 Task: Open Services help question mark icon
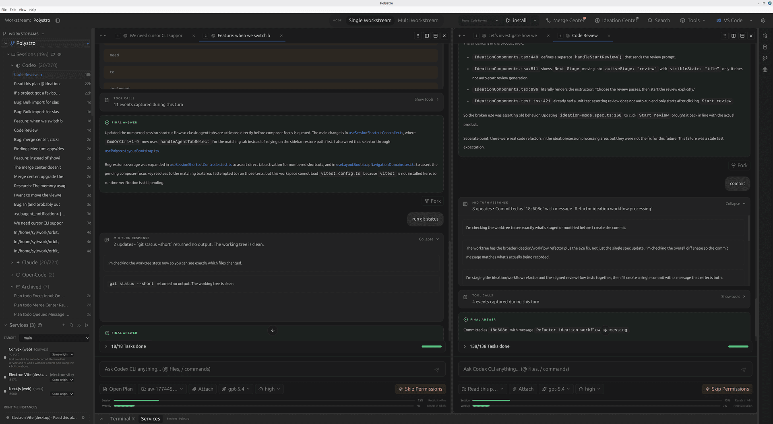pyautogui.click(x=40, y=325)
